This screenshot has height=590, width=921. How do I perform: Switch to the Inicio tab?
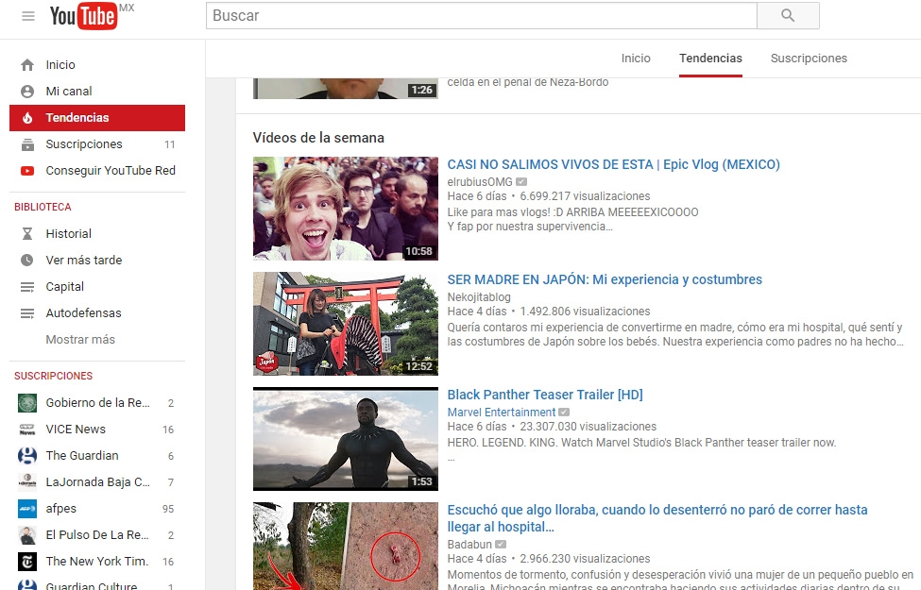pos(636,59)
